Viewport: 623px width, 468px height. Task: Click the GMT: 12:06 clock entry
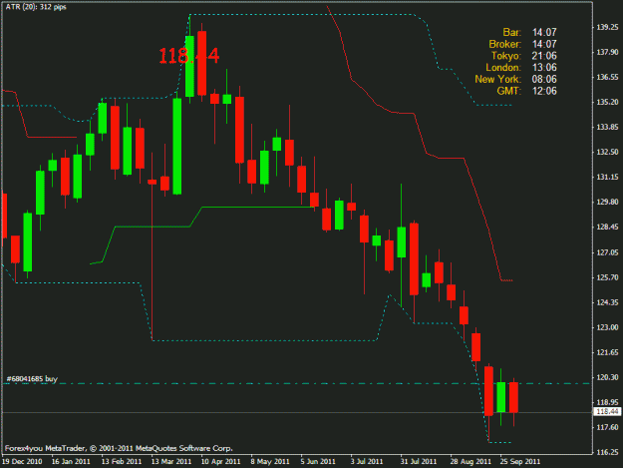526,91
